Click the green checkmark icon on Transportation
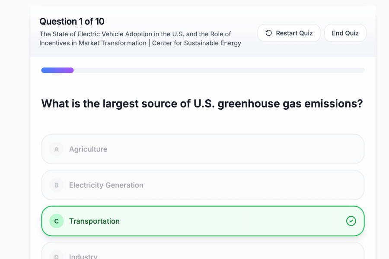The image size is (389, 259). (x=351, y=221)
